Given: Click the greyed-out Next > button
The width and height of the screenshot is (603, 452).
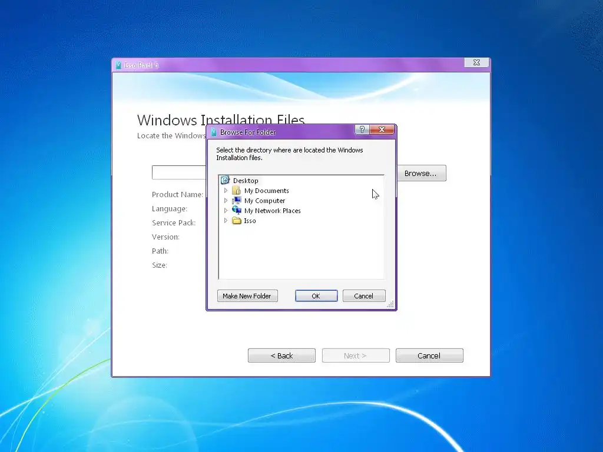Looking at the screenshot, I should (356, 355).
